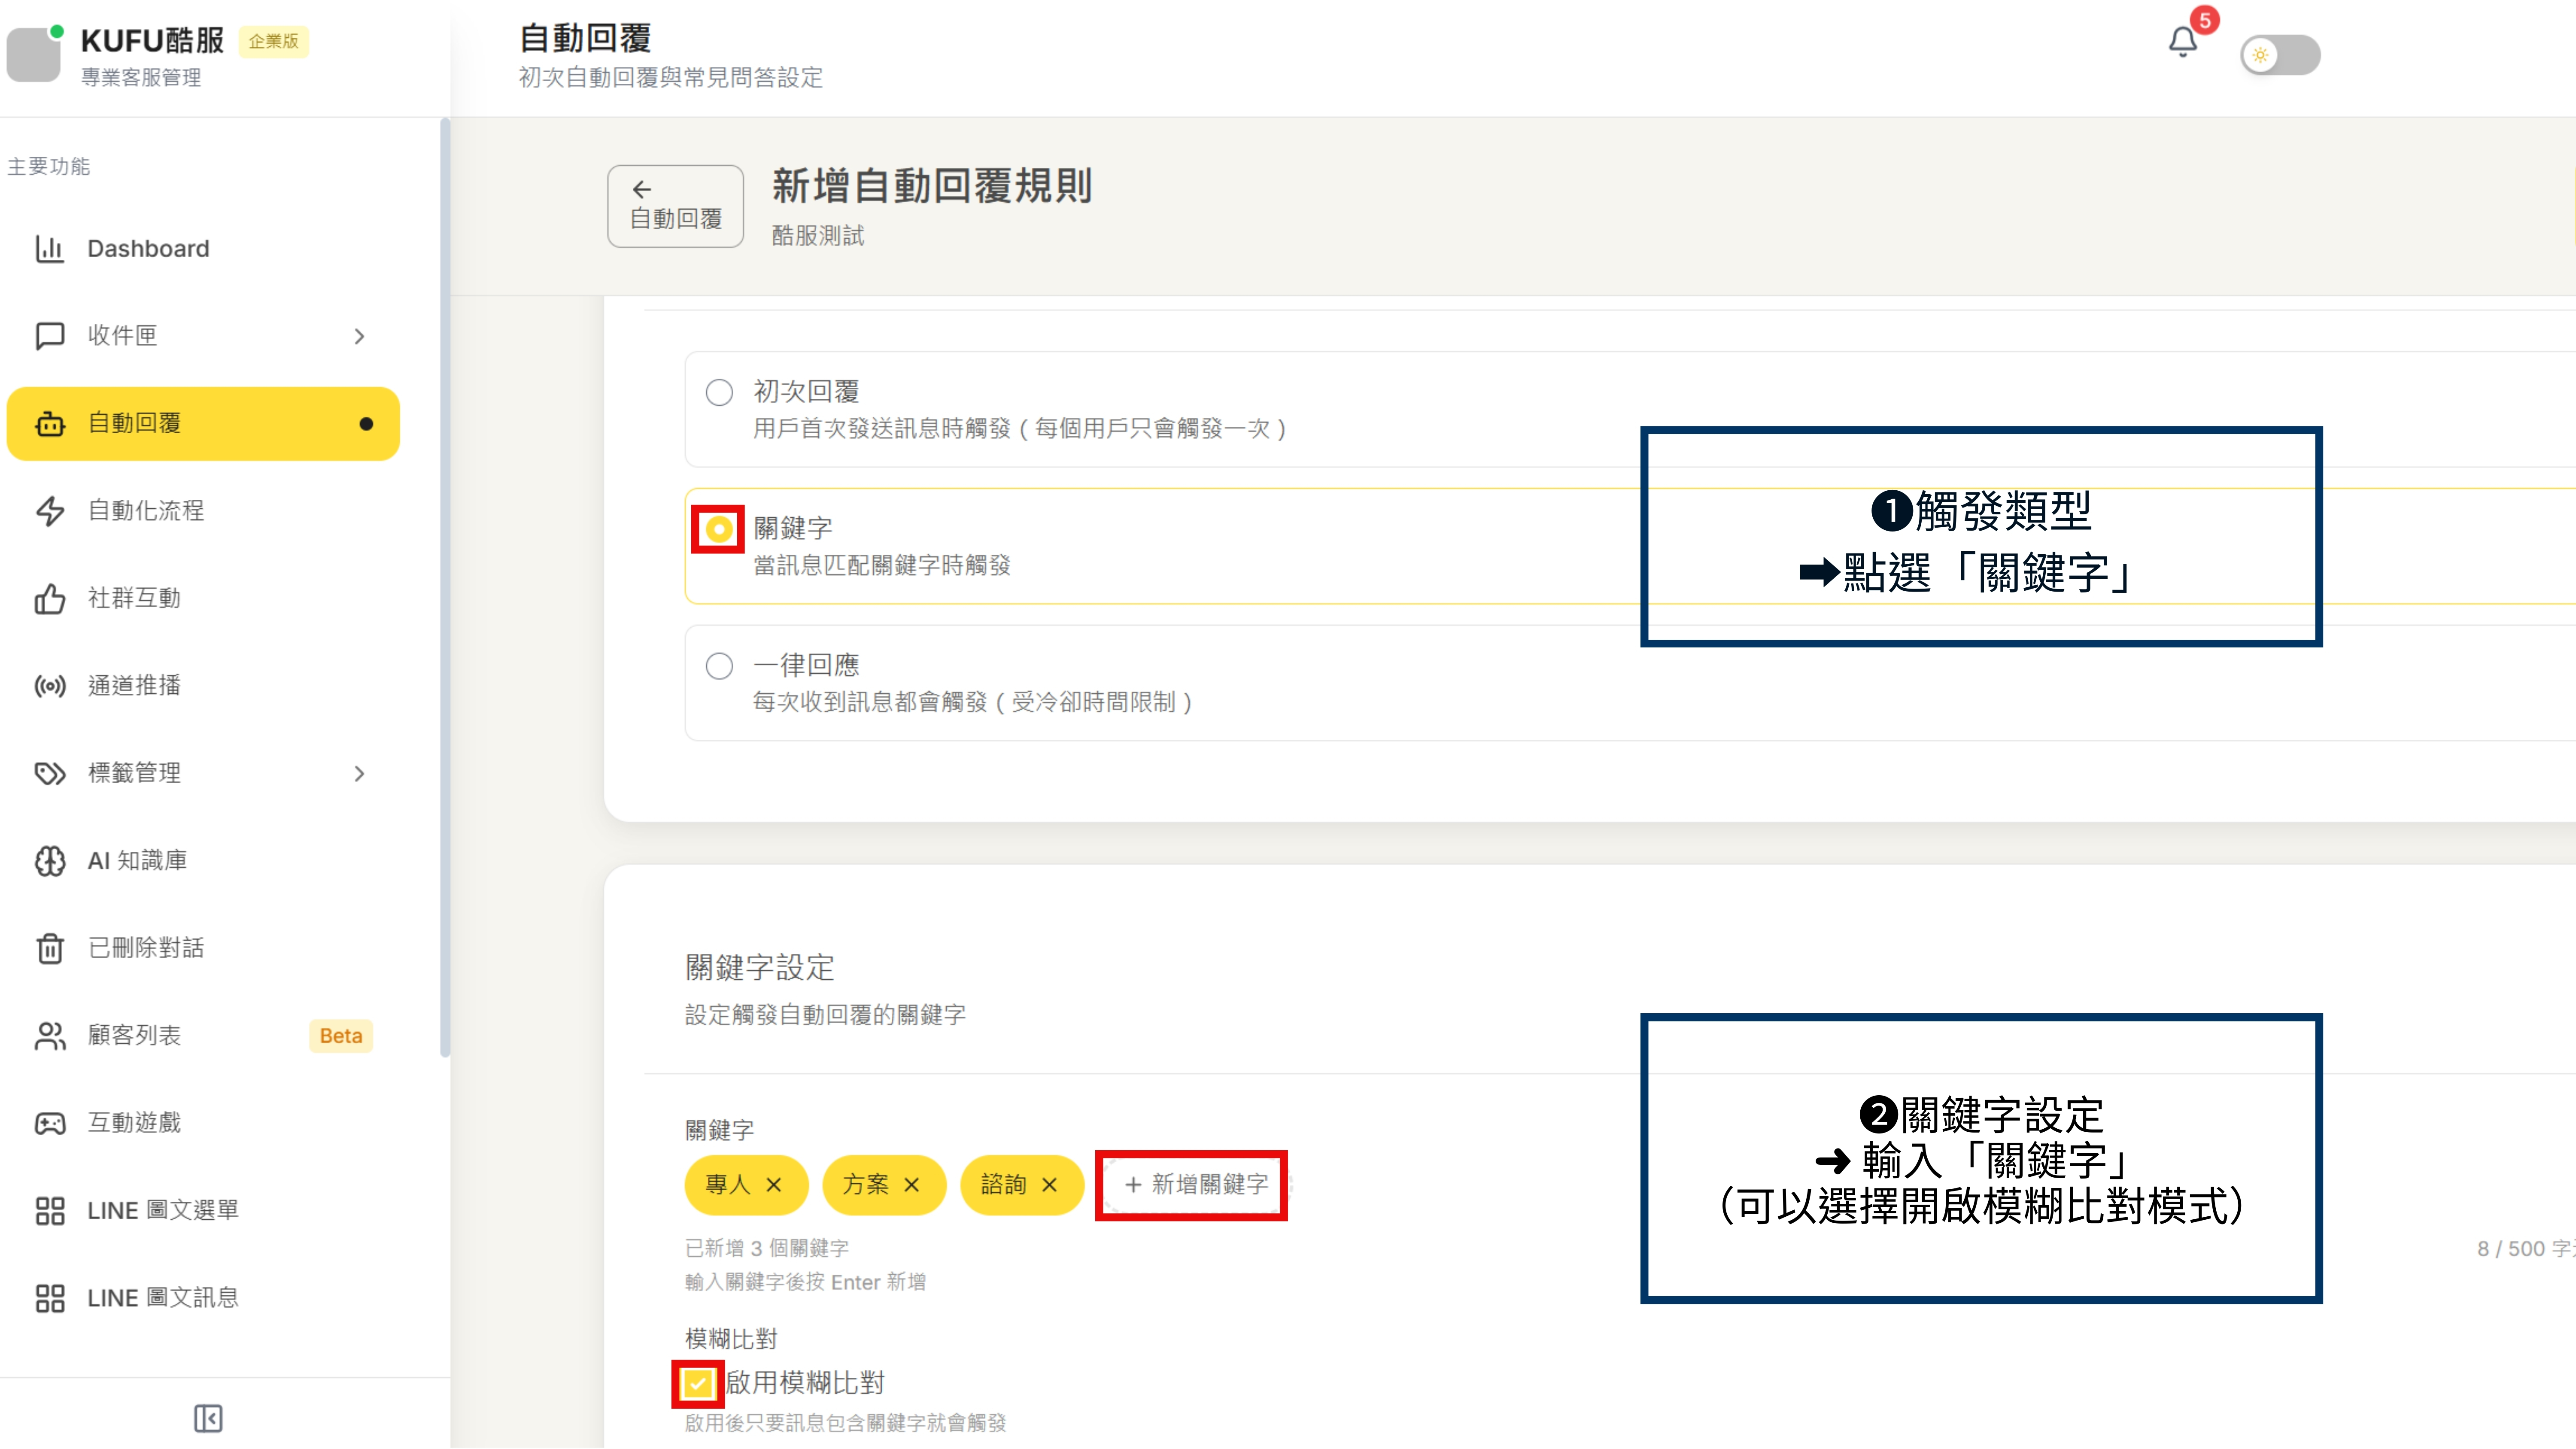
Task: Open 自動化流程 in the sidebar
Action: (146, 511)
